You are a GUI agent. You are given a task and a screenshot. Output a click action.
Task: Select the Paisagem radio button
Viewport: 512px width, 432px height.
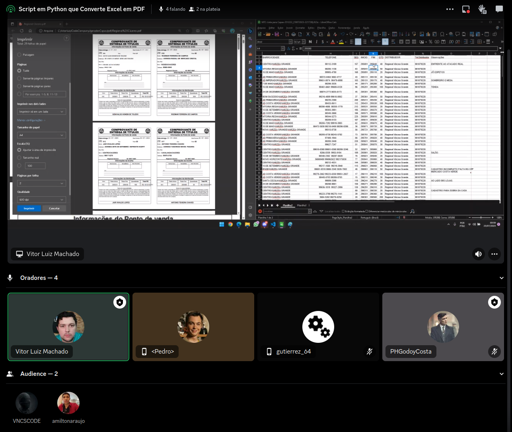tap(19, 55)
